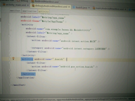This screenshot has width=135, height=101.
Task: Click the android.intent.category.LAUNCHER category line
Action: point(70,48)
